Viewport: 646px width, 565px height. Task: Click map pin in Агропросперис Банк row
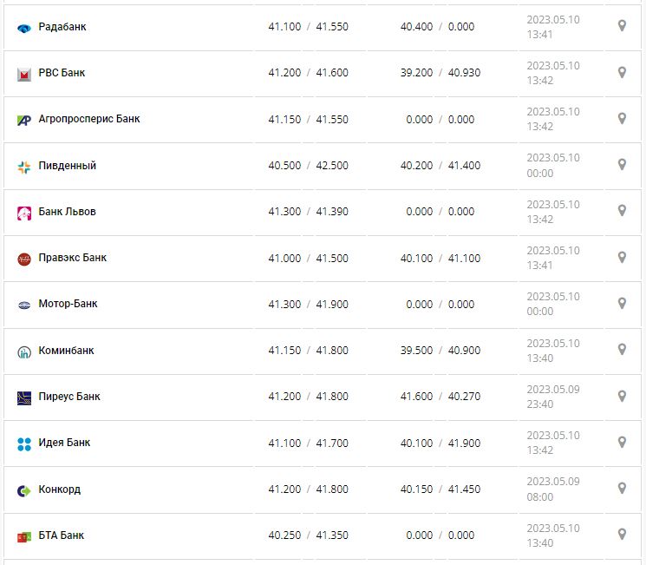(x=622, y=118)
